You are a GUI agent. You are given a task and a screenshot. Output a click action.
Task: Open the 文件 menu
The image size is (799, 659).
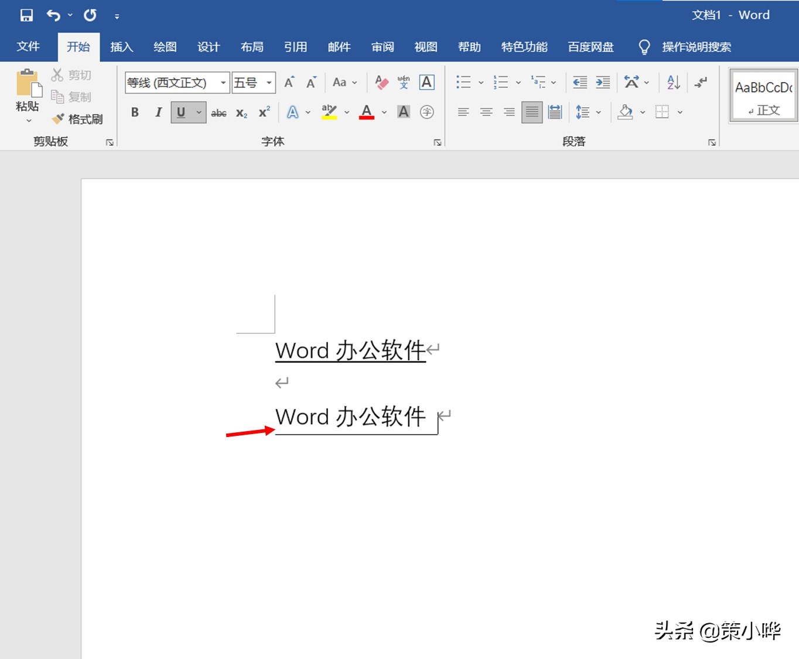[x=28, y=47]
